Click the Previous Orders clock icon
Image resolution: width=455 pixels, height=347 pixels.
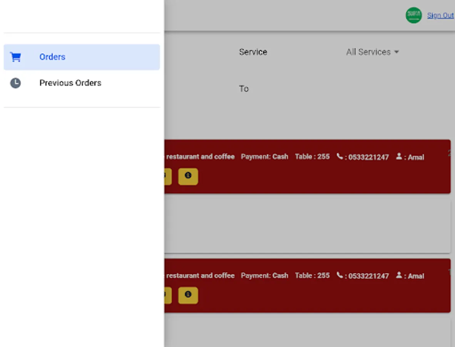click(15, 83)
